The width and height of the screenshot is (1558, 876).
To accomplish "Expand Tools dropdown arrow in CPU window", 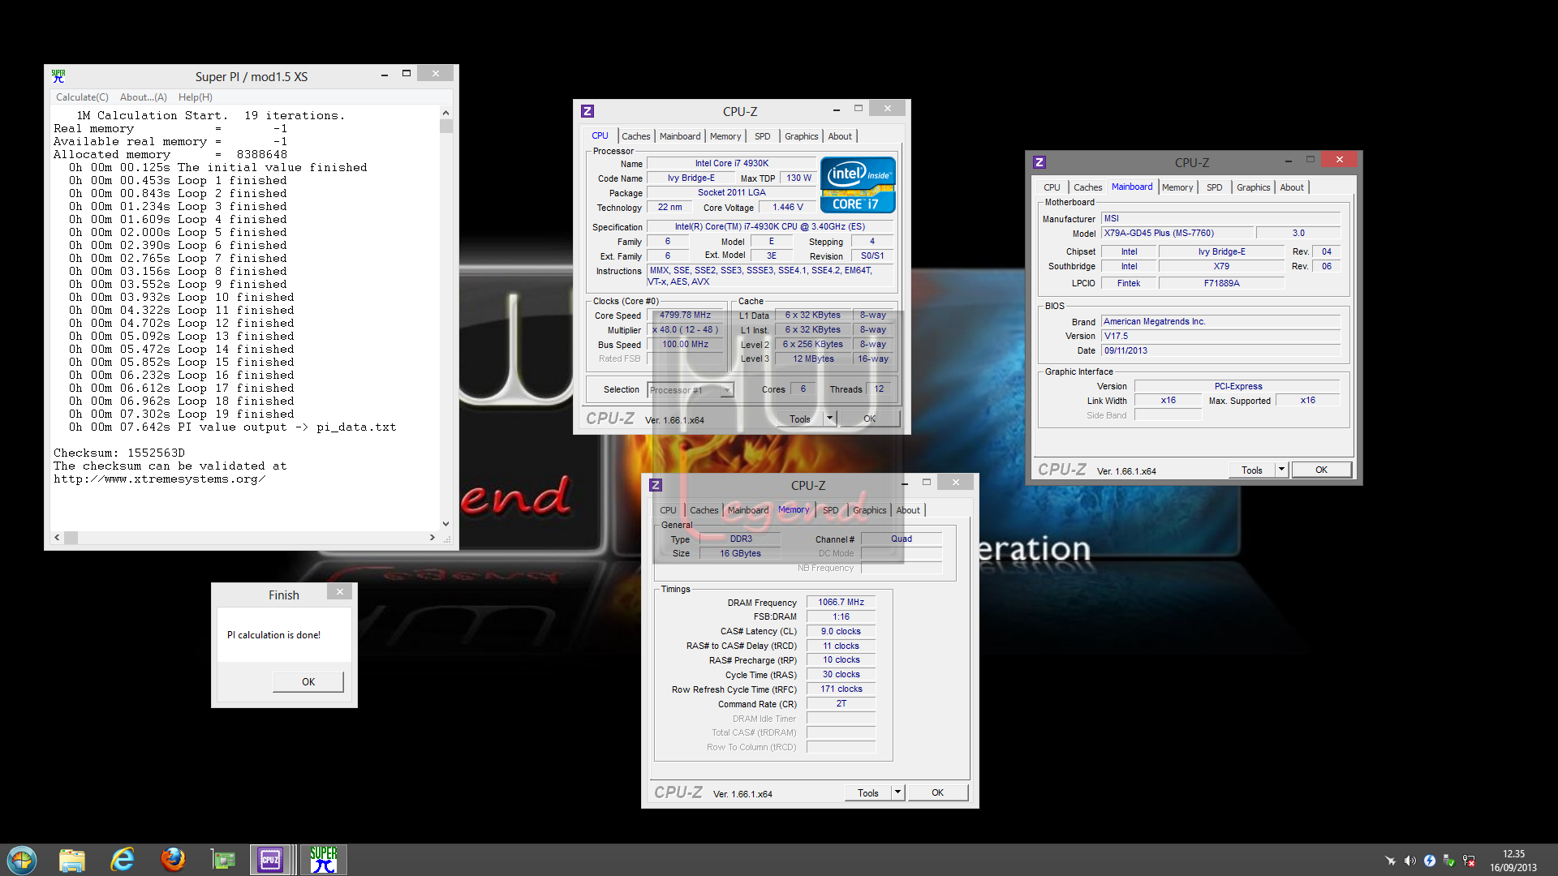I will tap(829, 419).
